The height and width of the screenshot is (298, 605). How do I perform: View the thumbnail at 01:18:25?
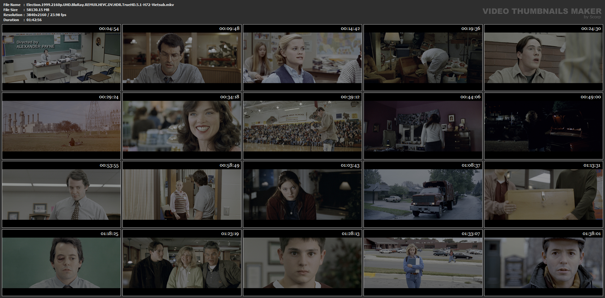[x=61, y=263]
